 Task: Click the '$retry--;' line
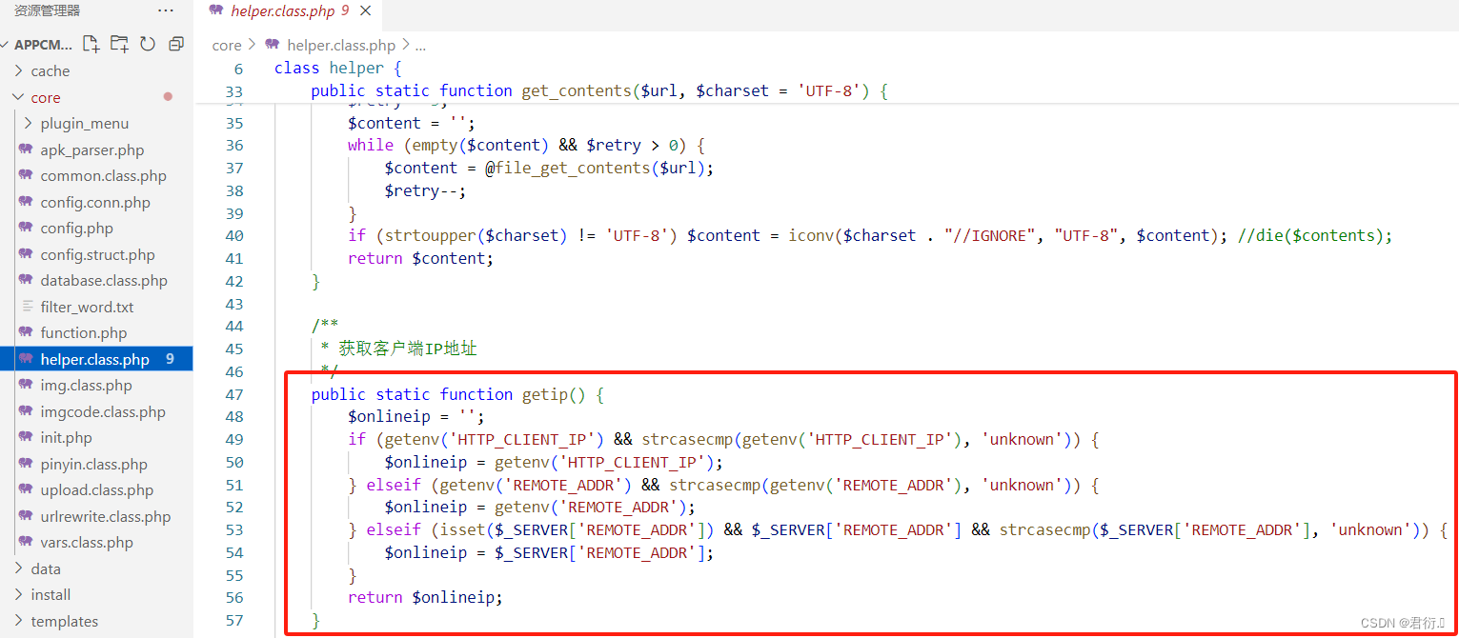point(425,190)
